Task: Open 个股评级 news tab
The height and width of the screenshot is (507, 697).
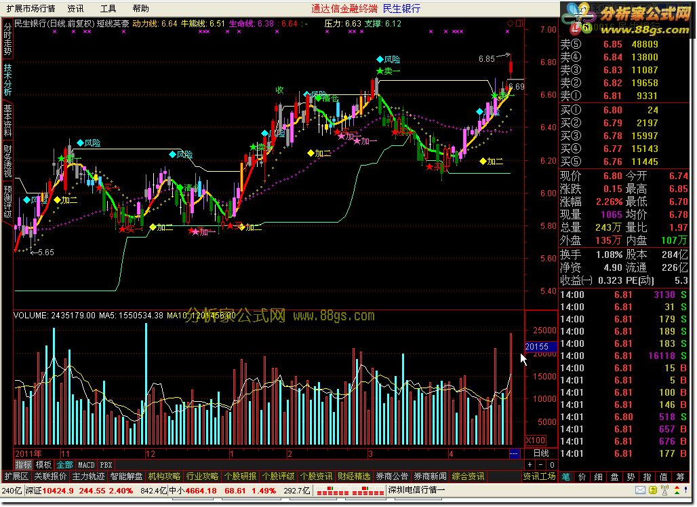Action: [x=278, y=476]
